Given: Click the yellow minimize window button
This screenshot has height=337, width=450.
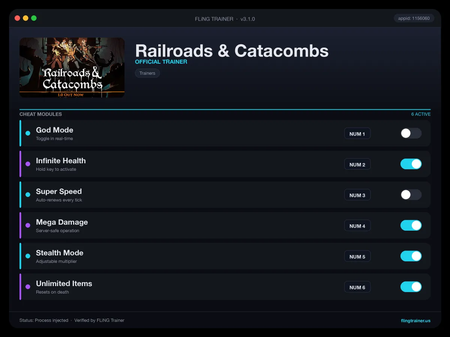Looking at the screenshot, I should [25, 18].
